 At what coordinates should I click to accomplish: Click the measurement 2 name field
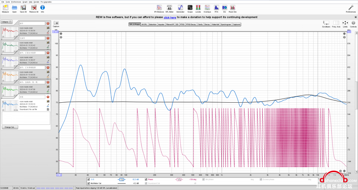coord(32,38)
